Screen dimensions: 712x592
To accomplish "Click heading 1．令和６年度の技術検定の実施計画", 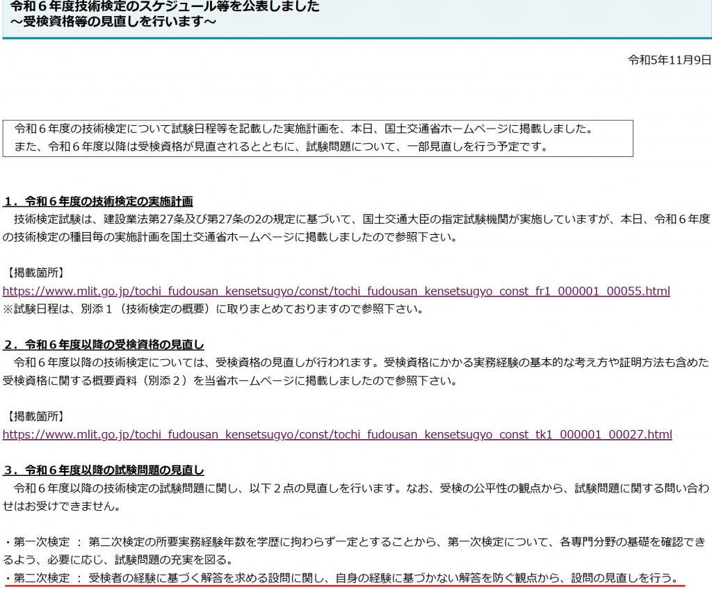I will pyautogui.click(x=98, y=202).
